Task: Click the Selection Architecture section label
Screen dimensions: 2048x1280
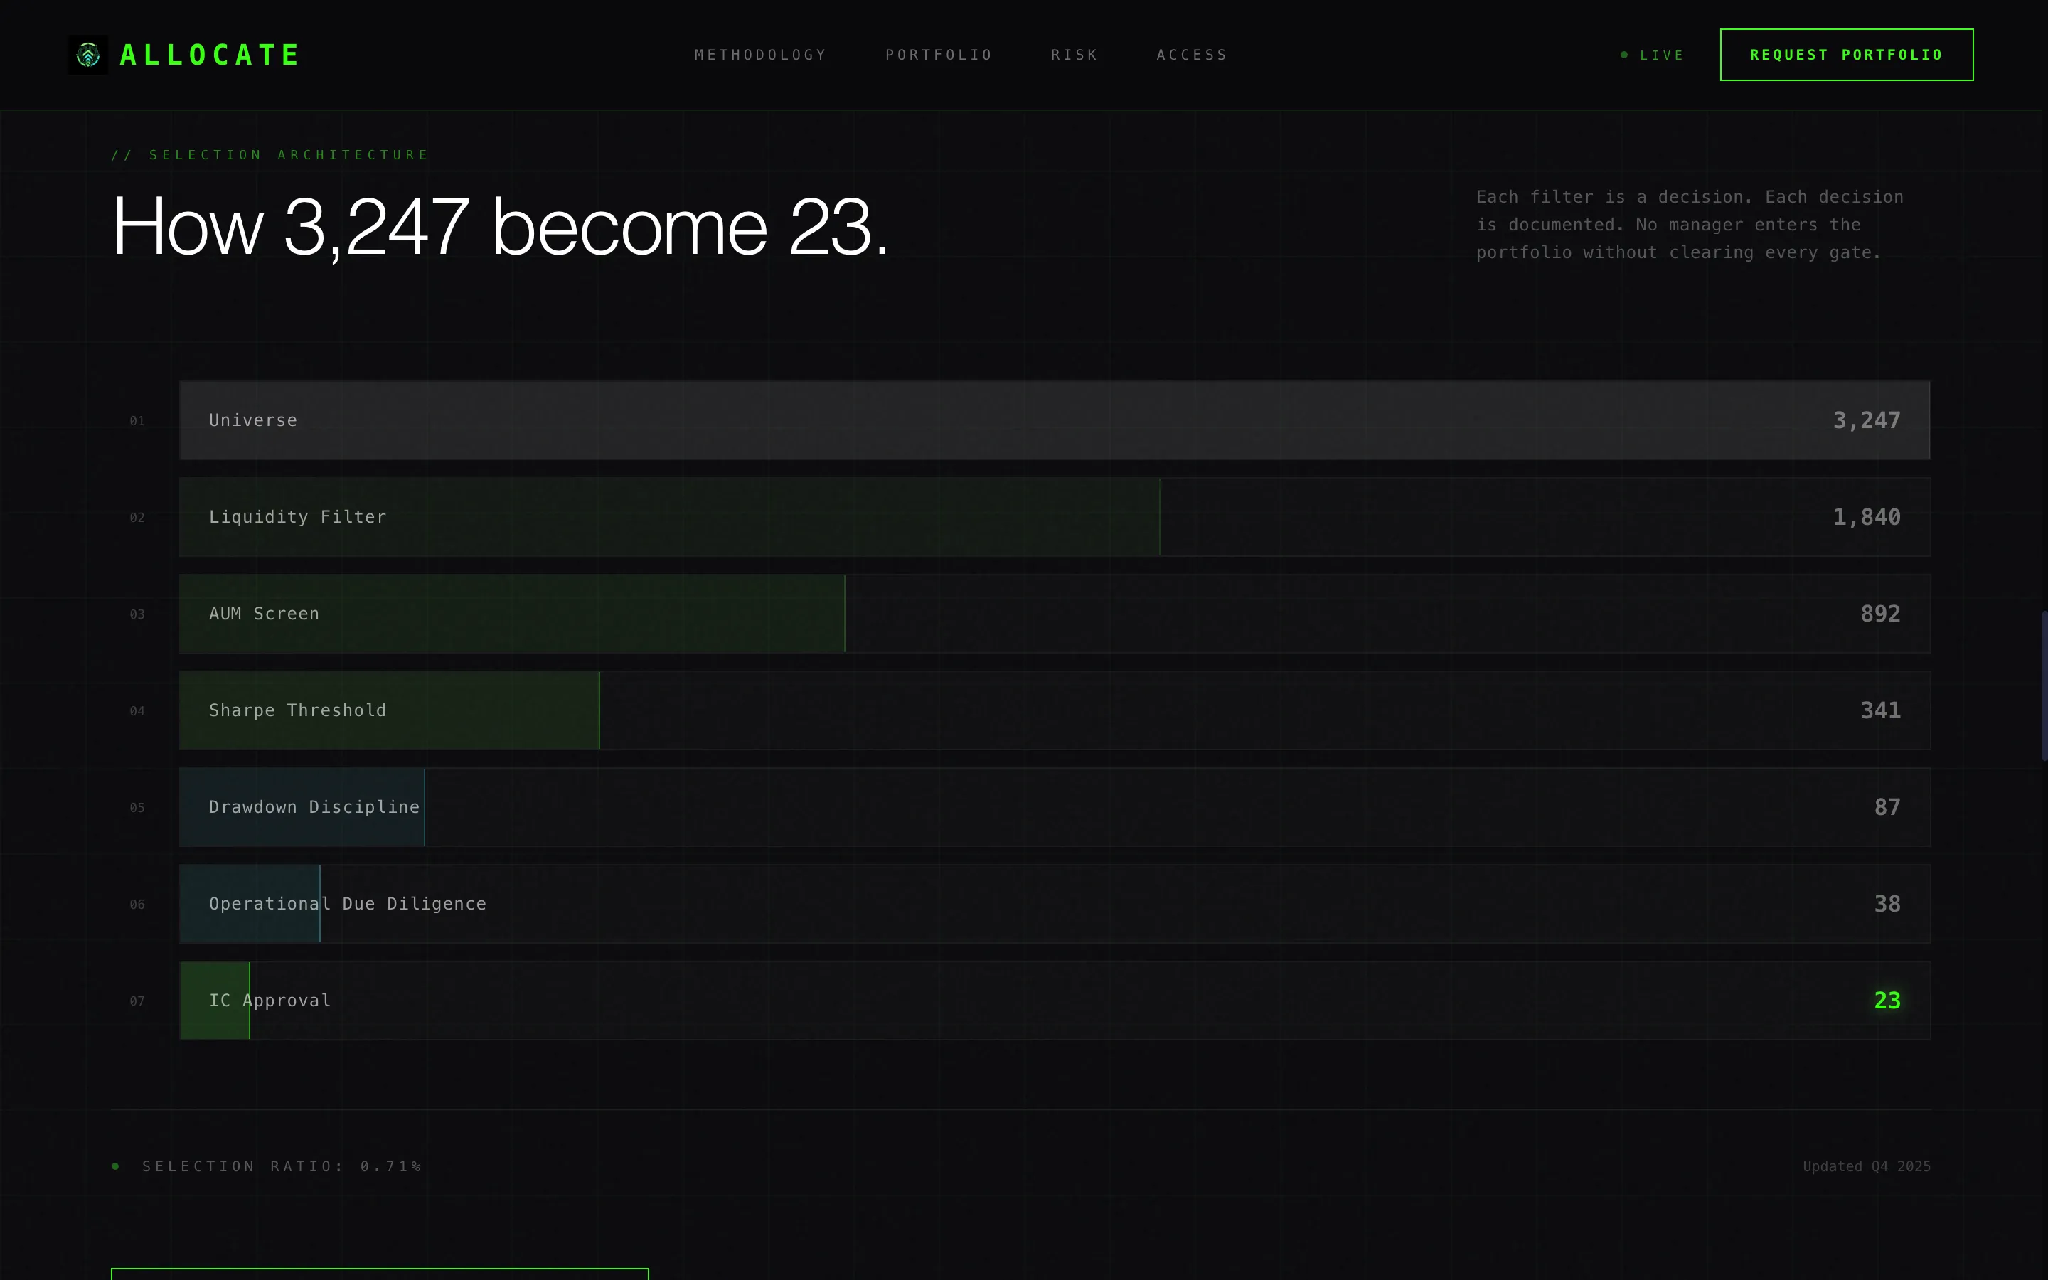Action: click(270, 155)
